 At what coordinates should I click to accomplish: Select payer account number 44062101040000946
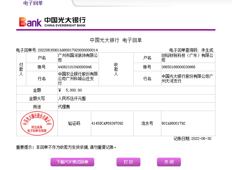click(x=75, y=67)
